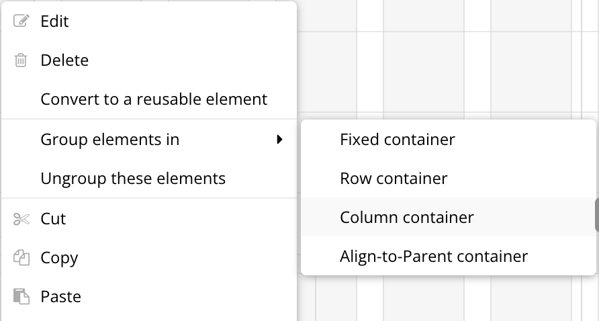
Task: Click the Copy pages icon
Action: [21, 258]
